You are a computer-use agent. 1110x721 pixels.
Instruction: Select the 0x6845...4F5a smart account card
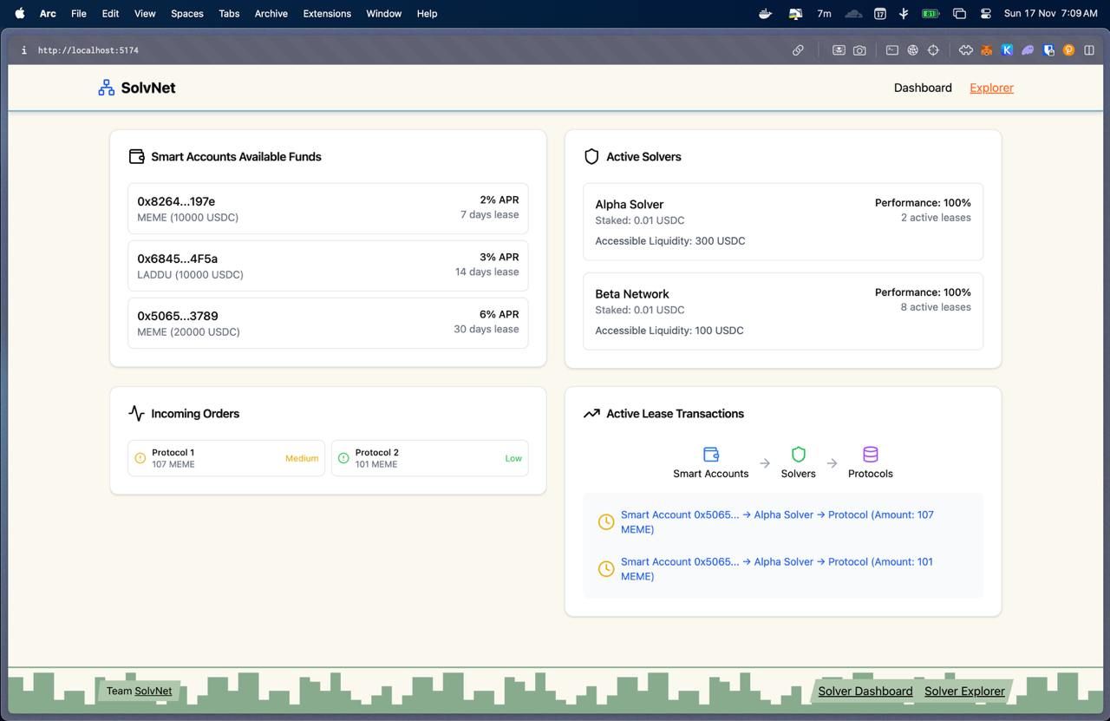[328, 265]
